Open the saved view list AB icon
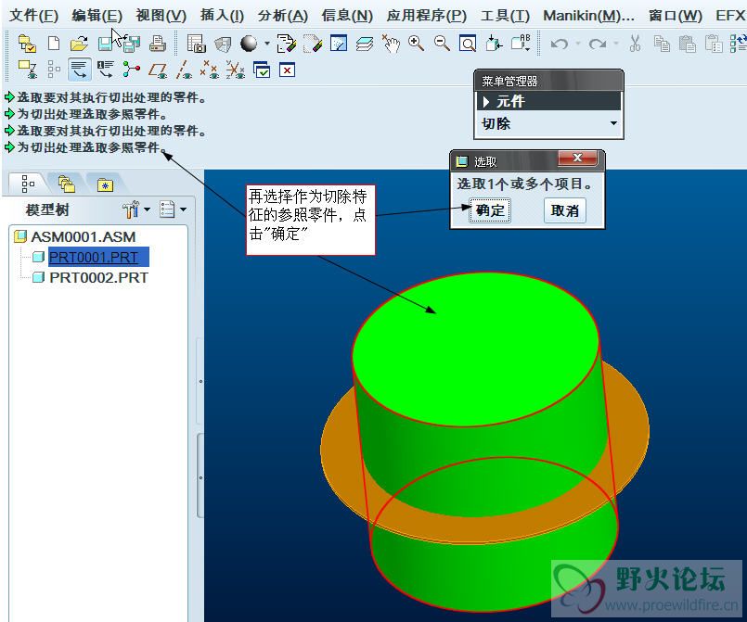The width and height of the screenshot is (747, 622). point(521,44)
